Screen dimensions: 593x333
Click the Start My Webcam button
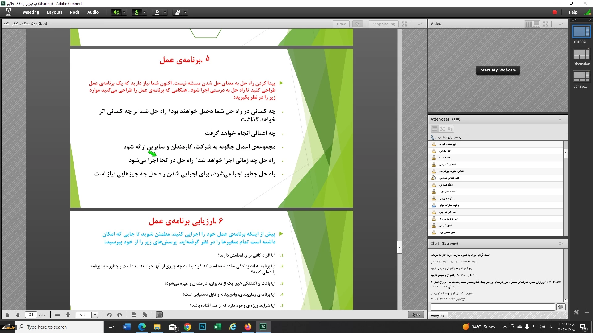pos(498,70)
